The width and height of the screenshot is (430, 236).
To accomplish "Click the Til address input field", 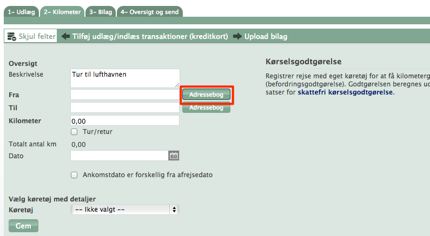I will click(125, 107).
